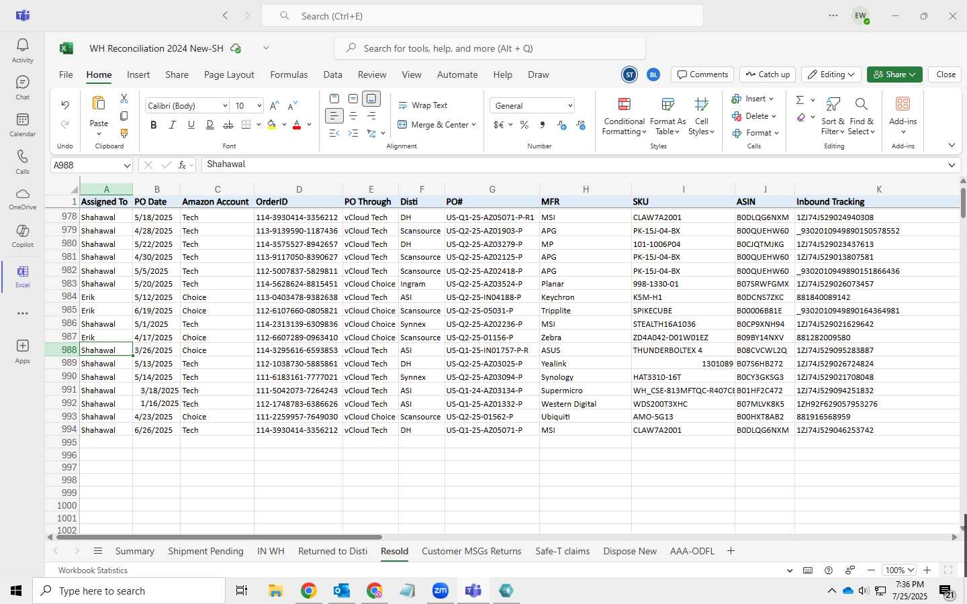Open Outlook from Windows taskbar

342,591
